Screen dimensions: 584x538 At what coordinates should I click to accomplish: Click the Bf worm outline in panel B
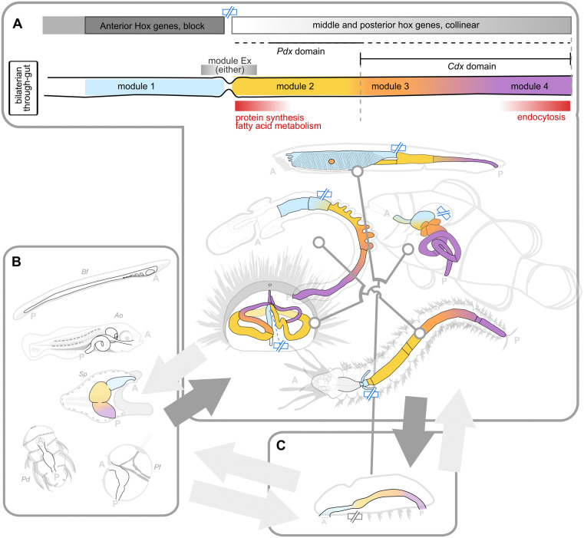click(x=91, y=289)
